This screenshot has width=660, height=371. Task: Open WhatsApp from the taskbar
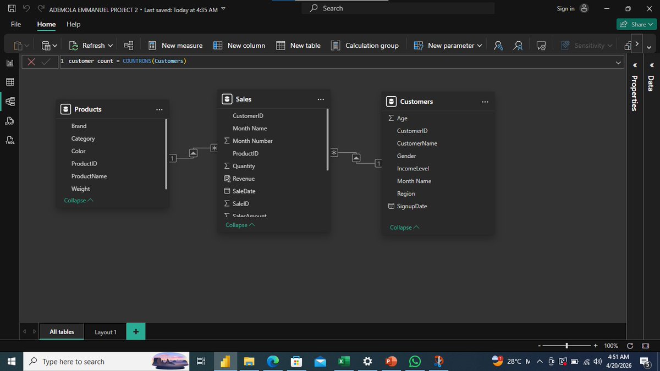(x=415, y=361)
